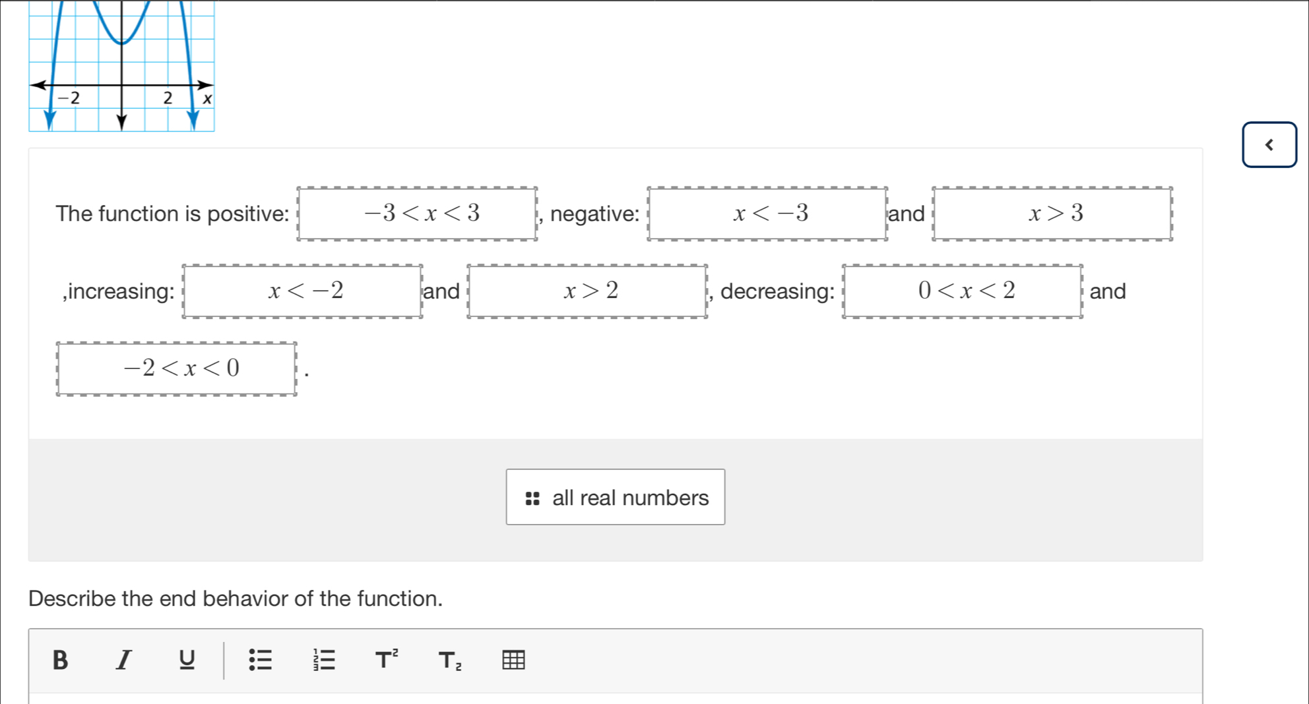Click the function graph thumbnail
Image resolution: width=1309 pixels, height=704 pixels.
122,66
